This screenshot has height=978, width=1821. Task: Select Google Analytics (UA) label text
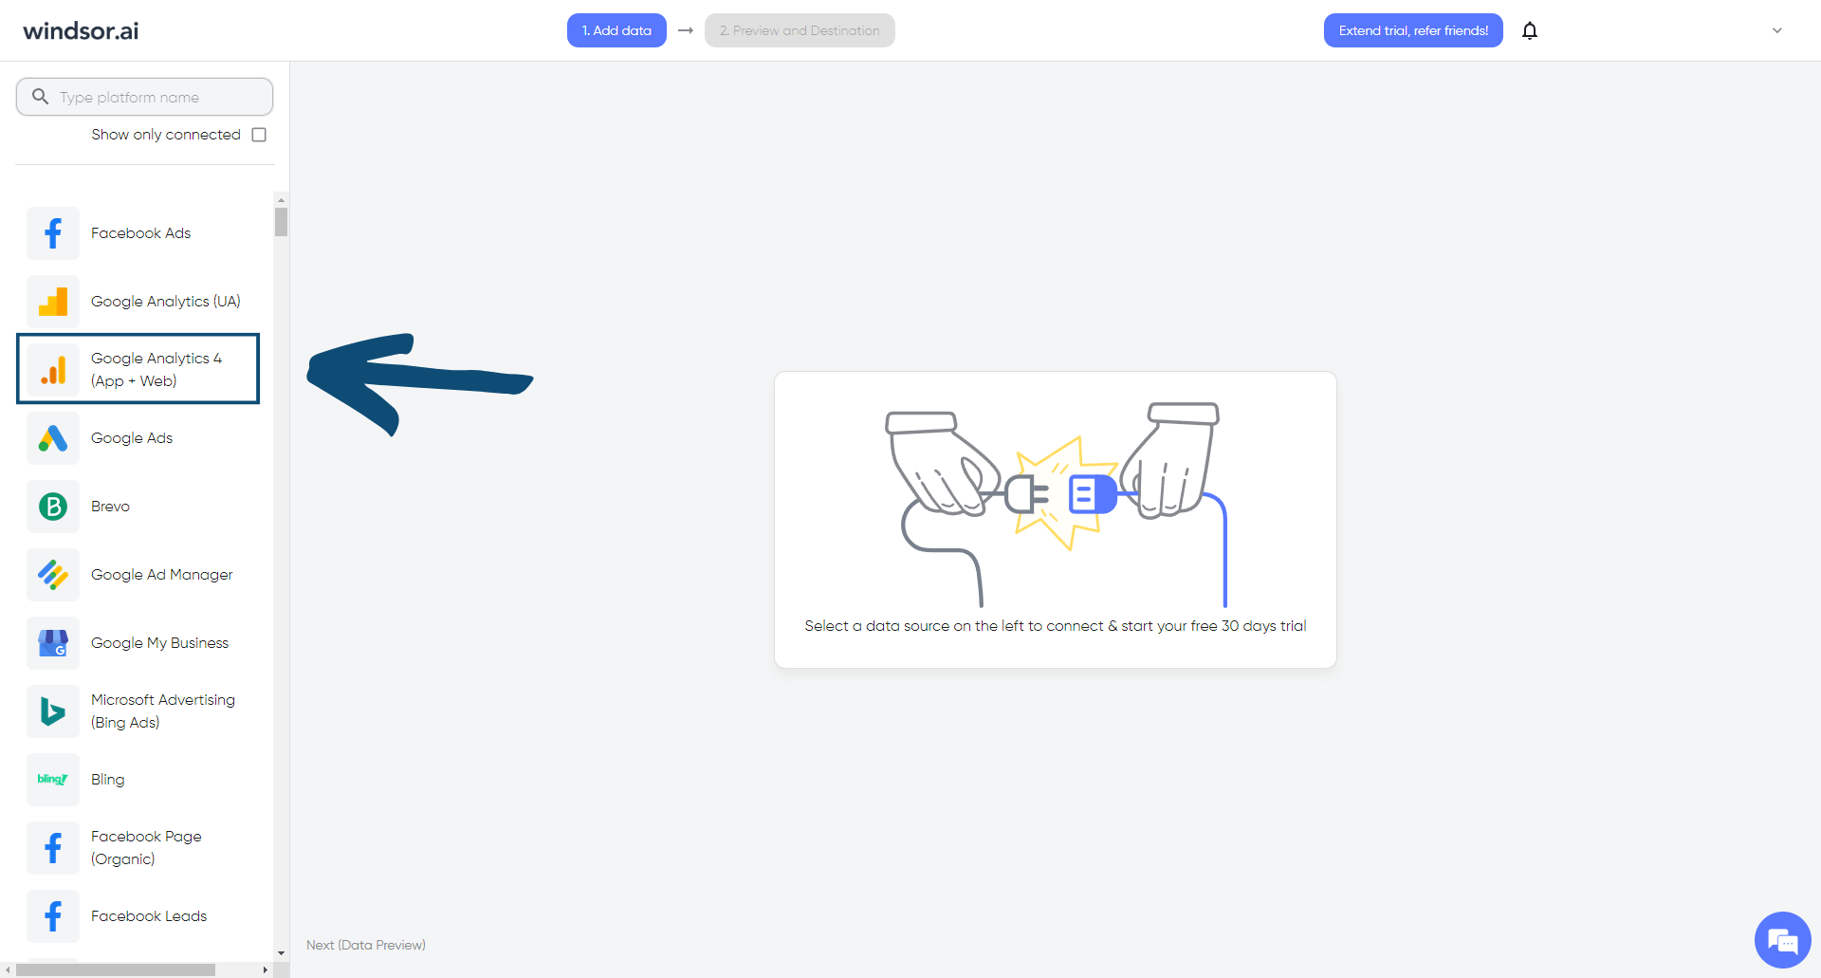(166, 302)
